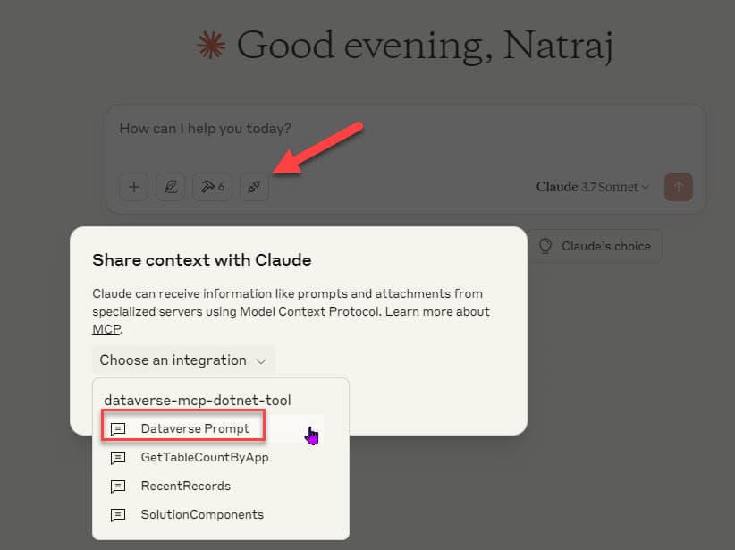Click the Claude starburst logo

tap(211, 46)
